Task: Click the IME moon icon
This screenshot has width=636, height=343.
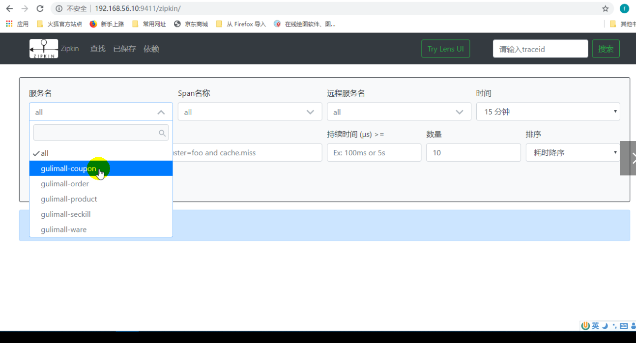Action: [605, 326]
